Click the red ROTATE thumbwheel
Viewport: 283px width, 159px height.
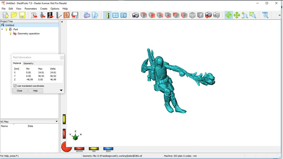click(x=79, y=149)
